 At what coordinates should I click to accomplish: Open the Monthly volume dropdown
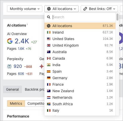(25, 9)
